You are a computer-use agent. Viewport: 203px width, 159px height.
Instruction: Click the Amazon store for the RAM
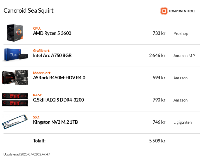click(180, 100)
